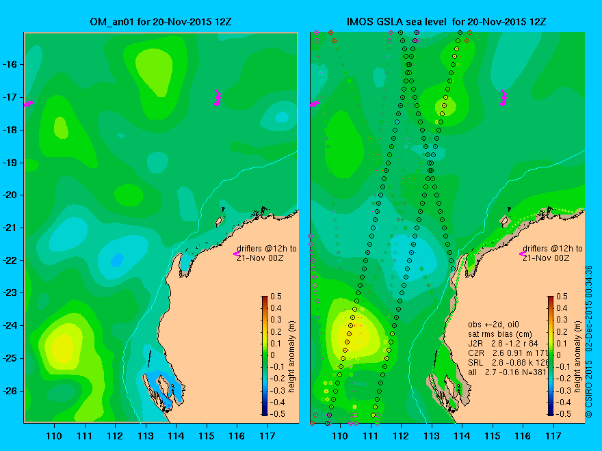Click the "drifters @12h to 21-Nov 00Z" label in right panel
Screen dimensions: 602x451
tap(553, 253)
